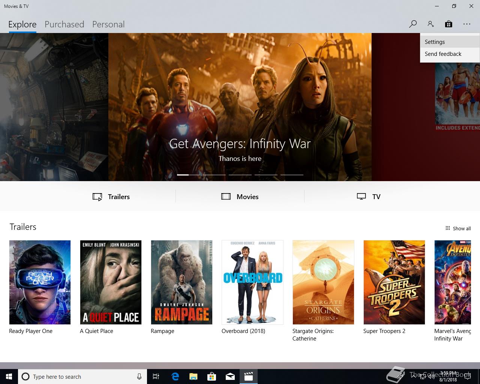Screen dimensions: 480x384
Task: Open the Ready Player One poster
Action: point(40,282)
